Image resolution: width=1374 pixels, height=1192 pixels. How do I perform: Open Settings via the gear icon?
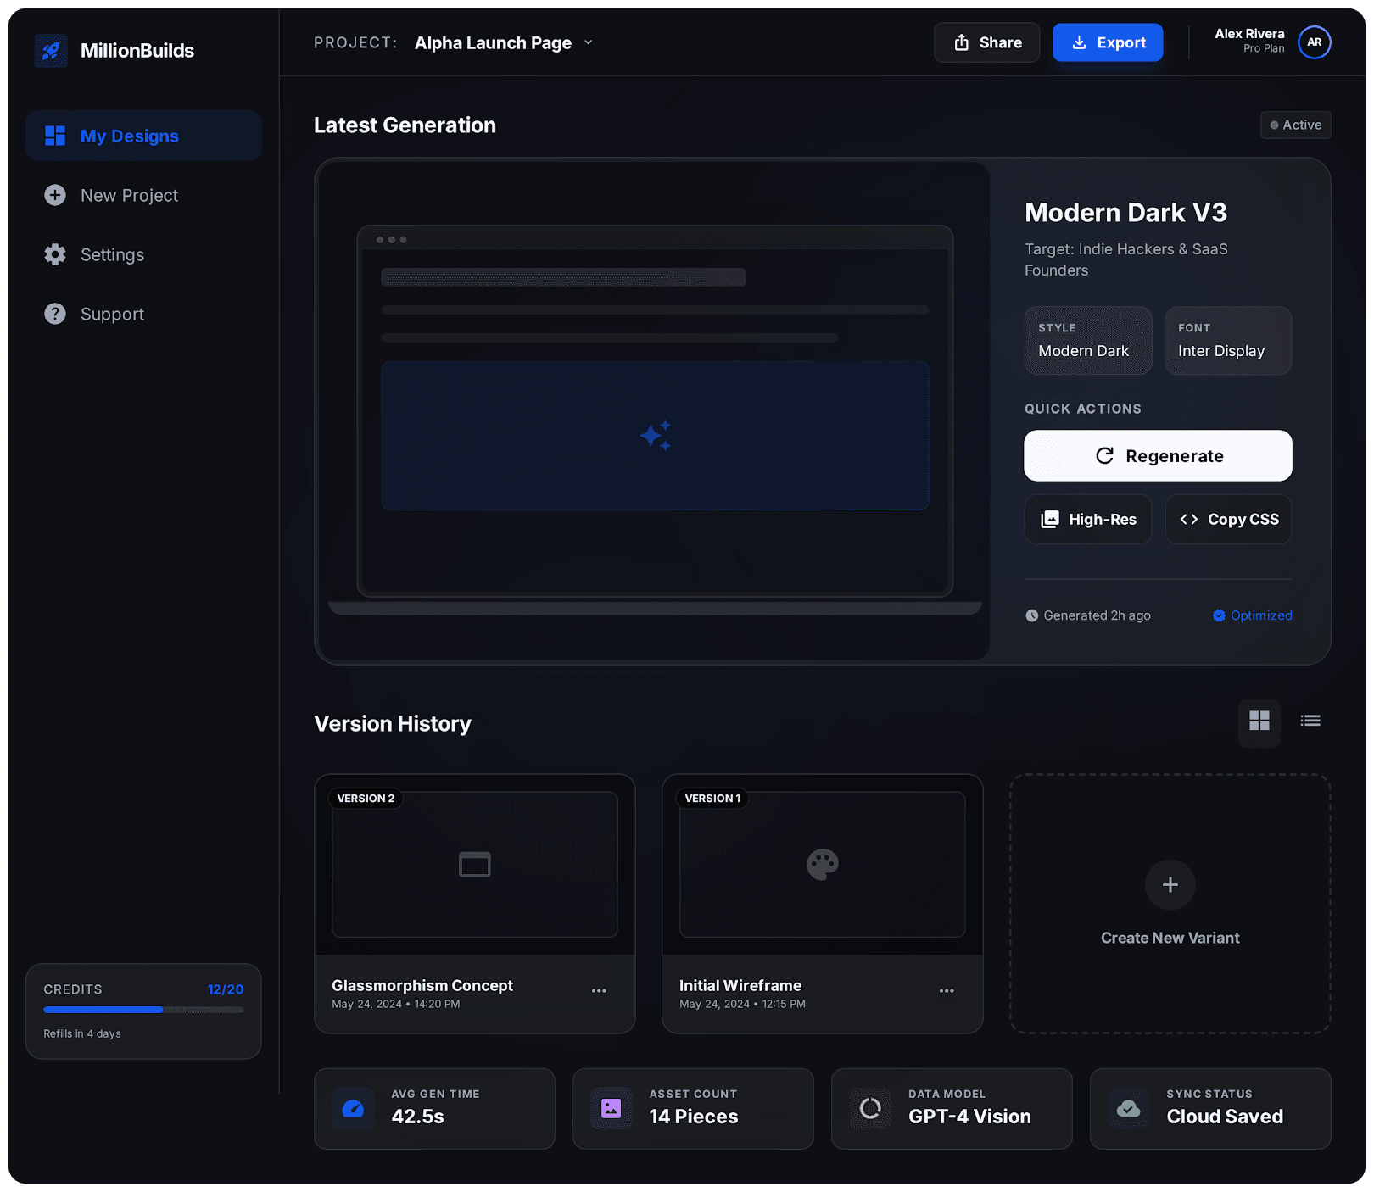54,254
